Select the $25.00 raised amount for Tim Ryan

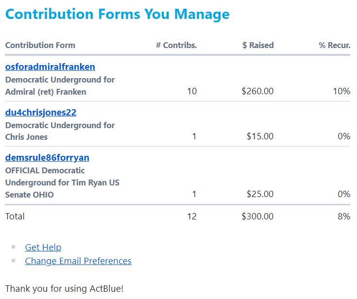pos(260,194)
